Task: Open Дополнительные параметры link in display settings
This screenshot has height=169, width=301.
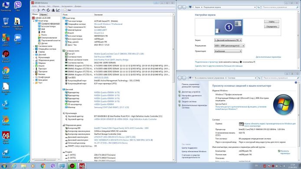Action: 268,57
